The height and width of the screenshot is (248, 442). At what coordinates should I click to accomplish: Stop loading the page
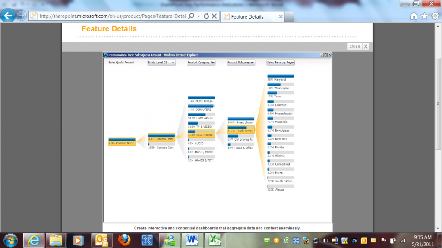pyautogui.click(x=214, y=16)
